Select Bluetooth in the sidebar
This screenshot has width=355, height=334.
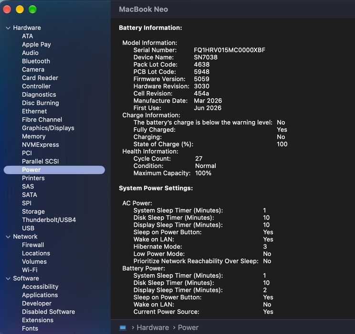(x=36, y=61)
